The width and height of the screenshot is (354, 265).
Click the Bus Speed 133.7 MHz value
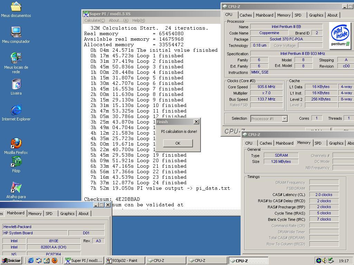click(267, 99)
